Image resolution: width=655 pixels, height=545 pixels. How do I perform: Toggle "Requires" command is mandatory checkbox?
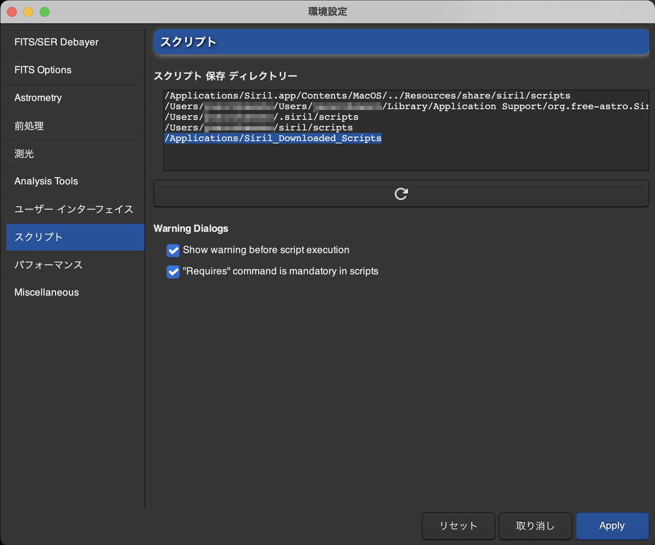[x=173, y=272]
